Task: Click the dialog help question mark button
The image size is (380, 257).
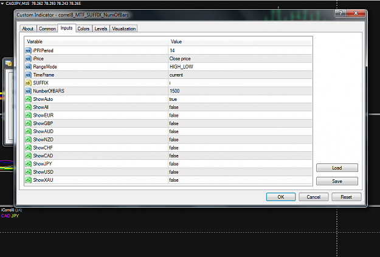Action: coord(340,13)
